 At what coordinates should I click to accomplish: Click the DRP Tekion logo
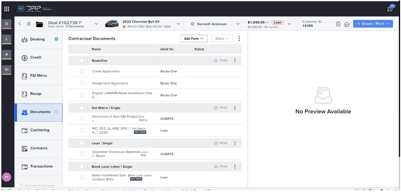(x=35, y=9)
